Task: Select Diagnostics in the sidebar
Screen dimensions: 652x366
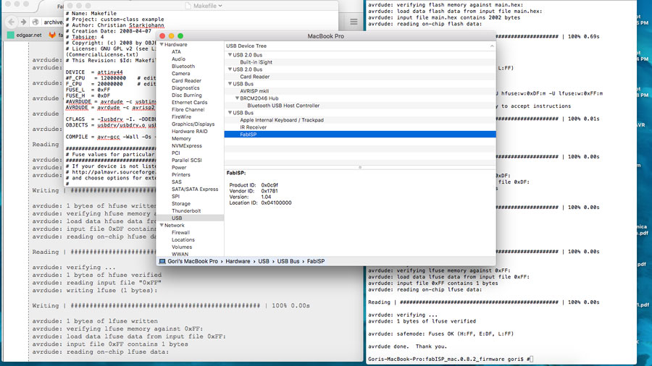Action: click(x=185, y=88)
